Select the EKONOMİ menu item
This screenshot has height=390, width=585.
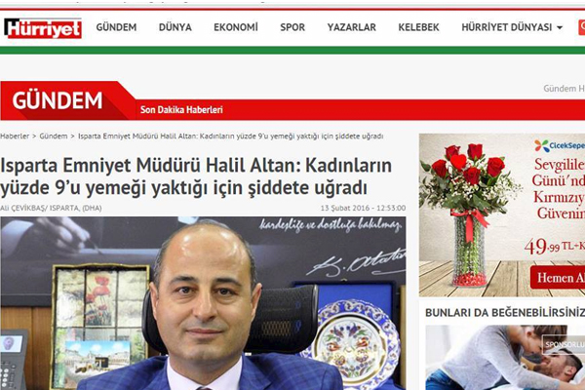(x=236, y=27)
